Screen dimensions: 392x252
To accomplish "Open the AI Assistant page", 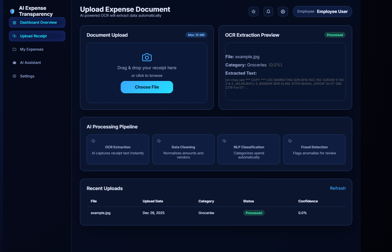I will pos(37,63).
